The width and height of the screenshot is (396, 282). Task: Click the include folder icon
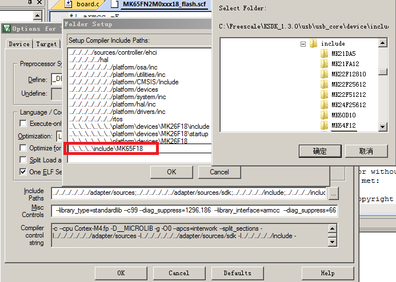click(x=313, y=43)
